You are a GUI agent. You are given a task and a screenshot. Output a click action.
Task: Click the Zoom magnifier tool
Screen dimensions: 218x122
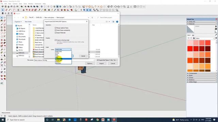55,10
